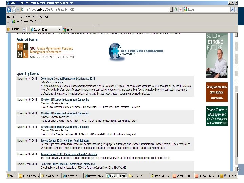The height and width of the screenshot is (183, 244).
Task: Open Alamo Chapter's 100 Worst Mistakes link
Action: pos(65,113)
